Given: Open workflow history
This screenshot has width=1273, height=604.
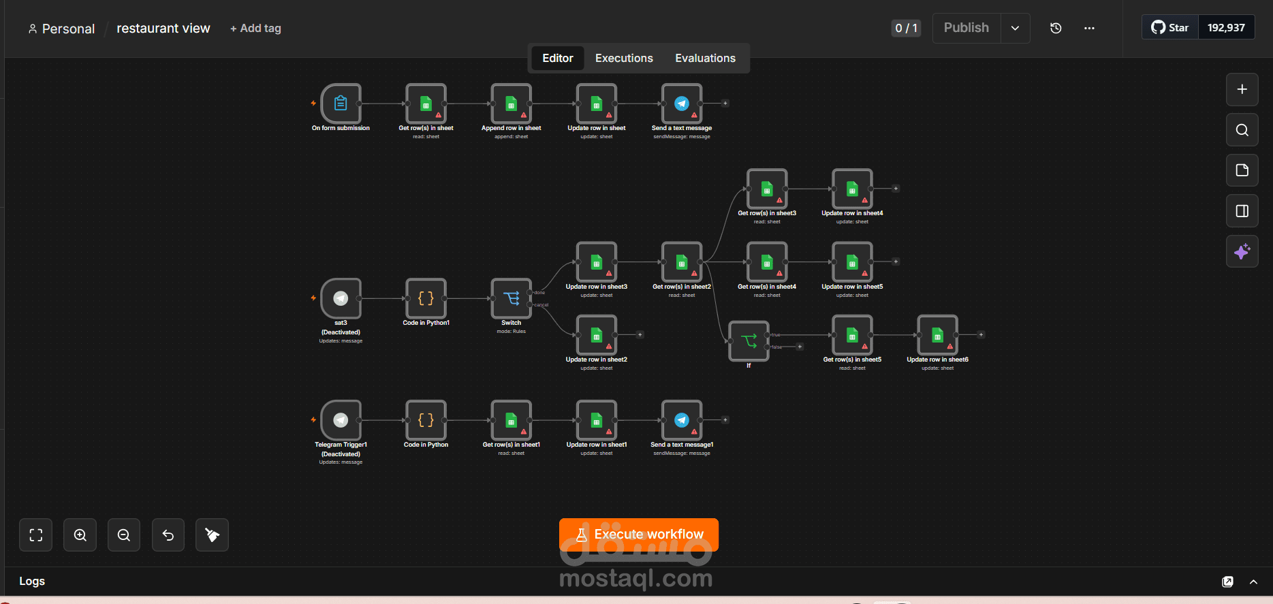Looking at the screenshot, I should [1056, 28].
